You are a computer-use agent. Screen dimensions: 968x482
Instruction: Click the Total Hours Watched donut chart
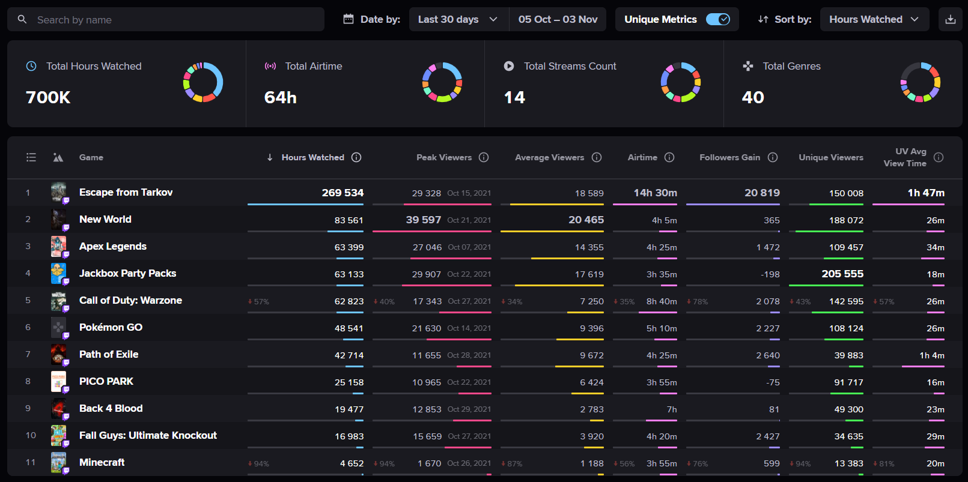click(203, 82)
